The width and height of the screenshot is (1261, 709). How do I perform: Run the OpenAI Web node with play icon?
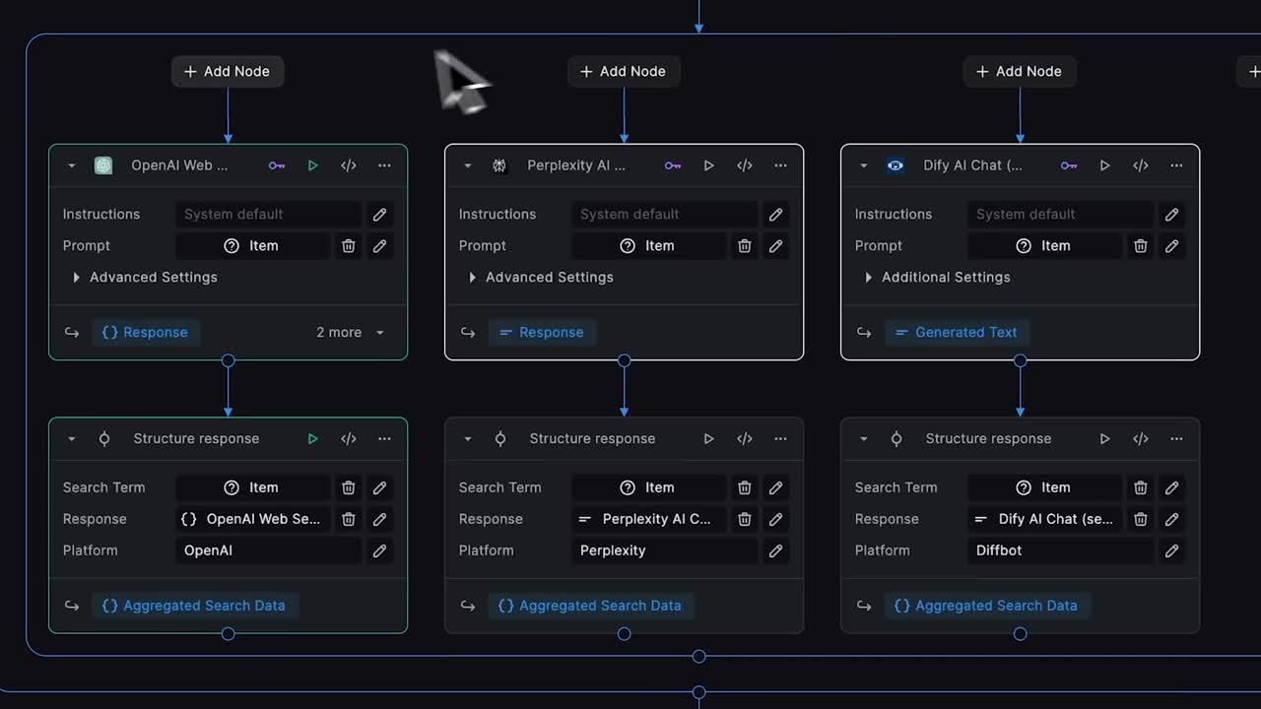click(x=312, y=165)
